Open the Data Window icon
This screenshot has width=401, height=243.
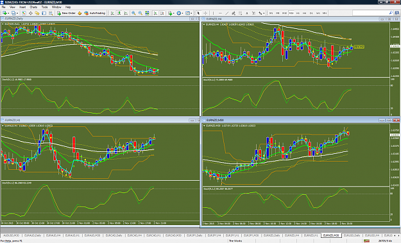pyautogui.click(x=30, y=13)
